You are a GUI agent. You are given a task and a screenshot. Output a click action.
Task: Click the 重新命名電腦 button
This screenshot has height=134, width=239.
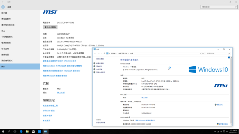click(x=50, y=27)
